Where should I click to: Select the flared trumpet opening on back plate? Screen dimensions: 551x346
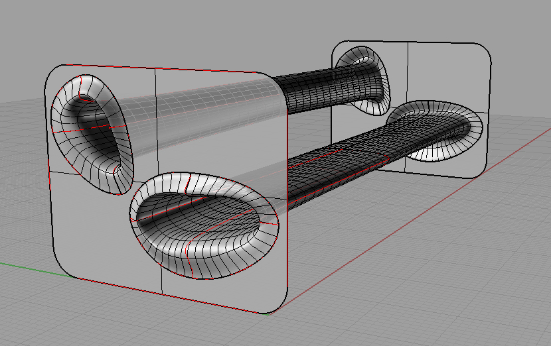click(362, 78)
